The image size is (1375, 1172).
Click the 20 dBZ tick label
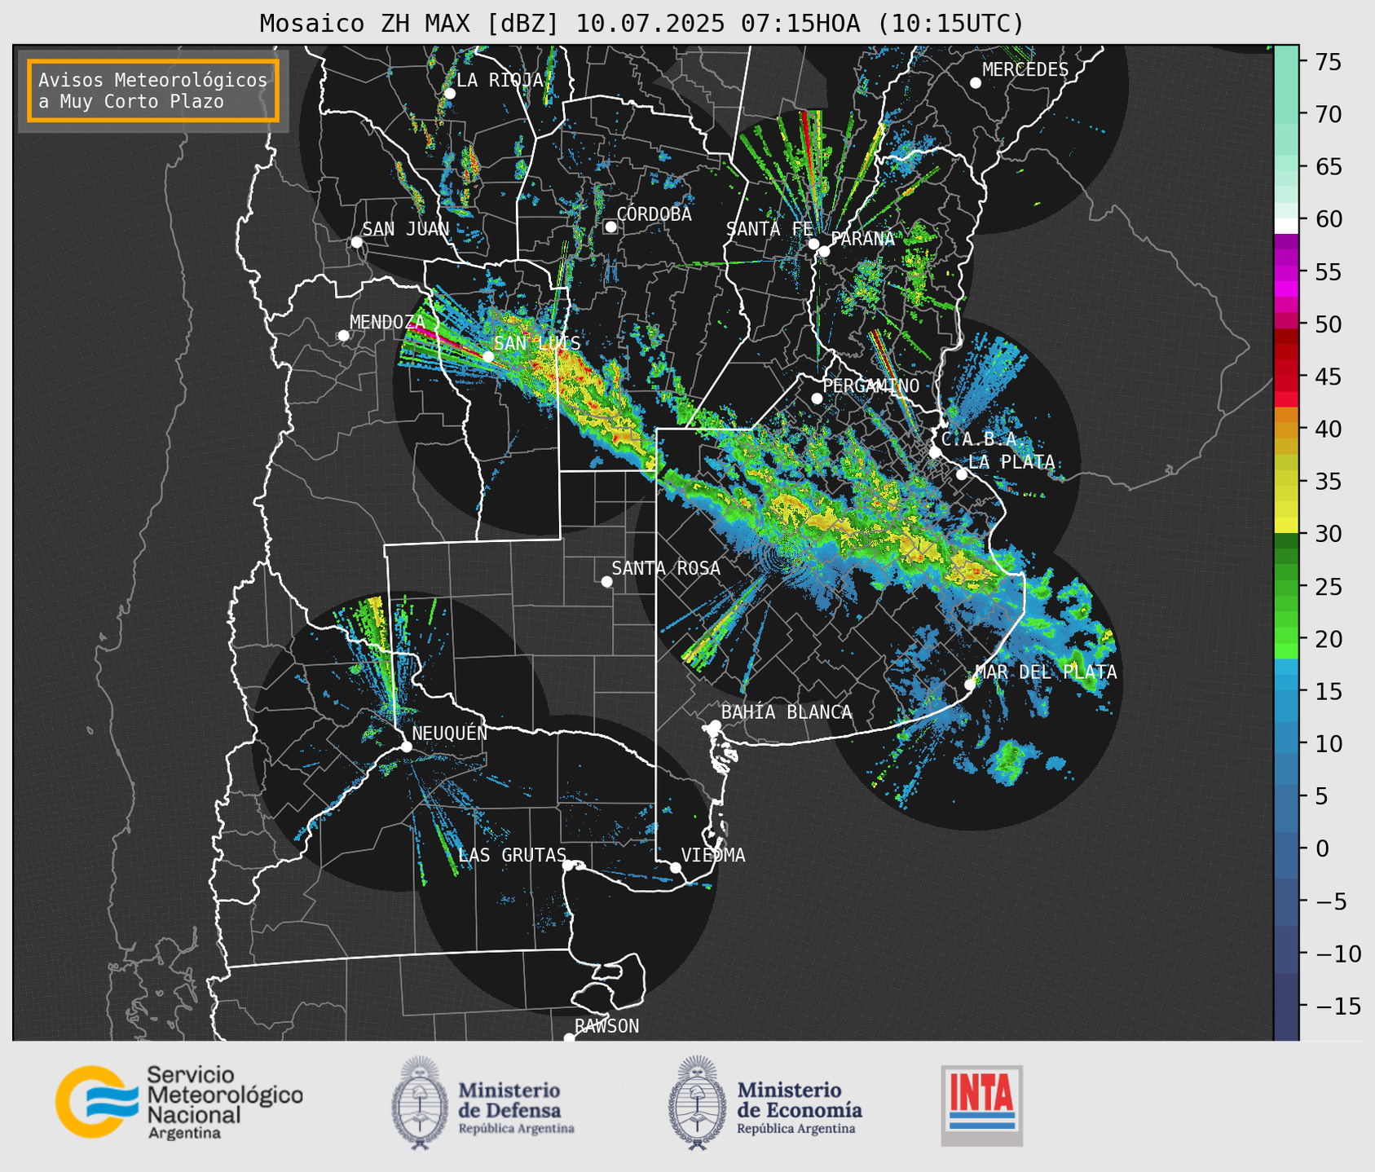1327,639
